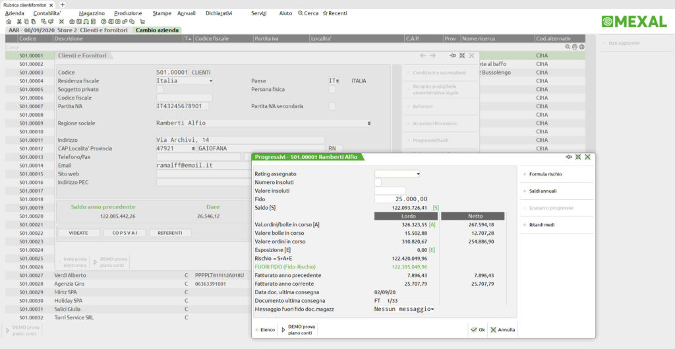Select the Salici Giulia row
Screen dimensions: 675x349
pyautogui.click(x=129, y=309)
